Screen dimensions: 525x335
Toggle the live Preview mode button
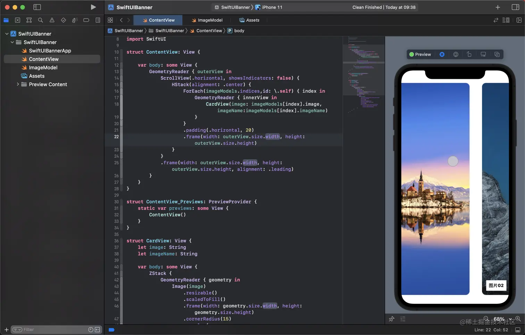(x=420, y=54)
